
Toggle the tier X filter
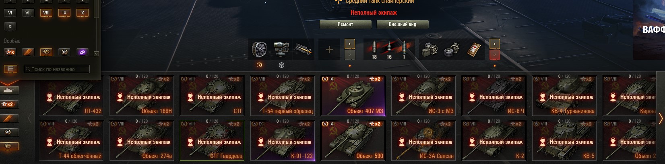point(83,13)
